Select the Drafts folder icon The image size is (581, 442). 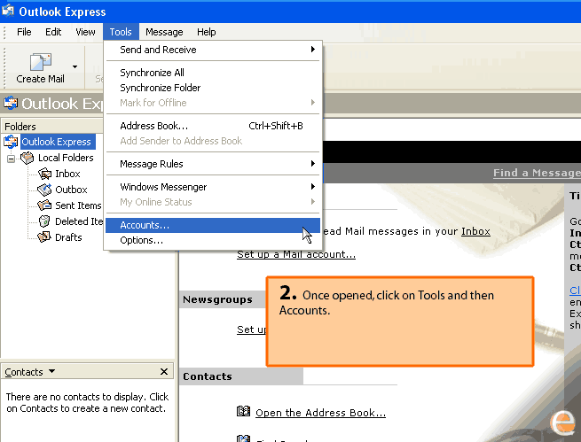pyautogui.click(x=44, y=237)
